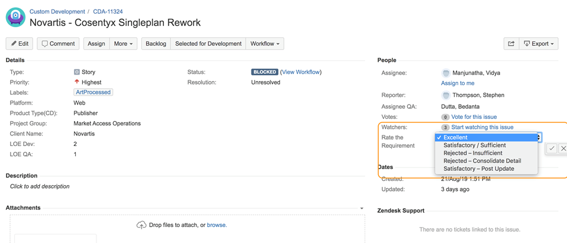Open the Export dropdown
Viewport: 567px width, 243px height.
click(539, 44)
